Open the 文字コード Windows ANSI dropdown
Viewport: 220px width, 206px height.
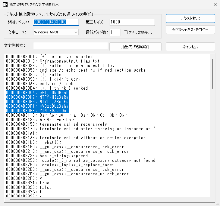click(56, 32)
